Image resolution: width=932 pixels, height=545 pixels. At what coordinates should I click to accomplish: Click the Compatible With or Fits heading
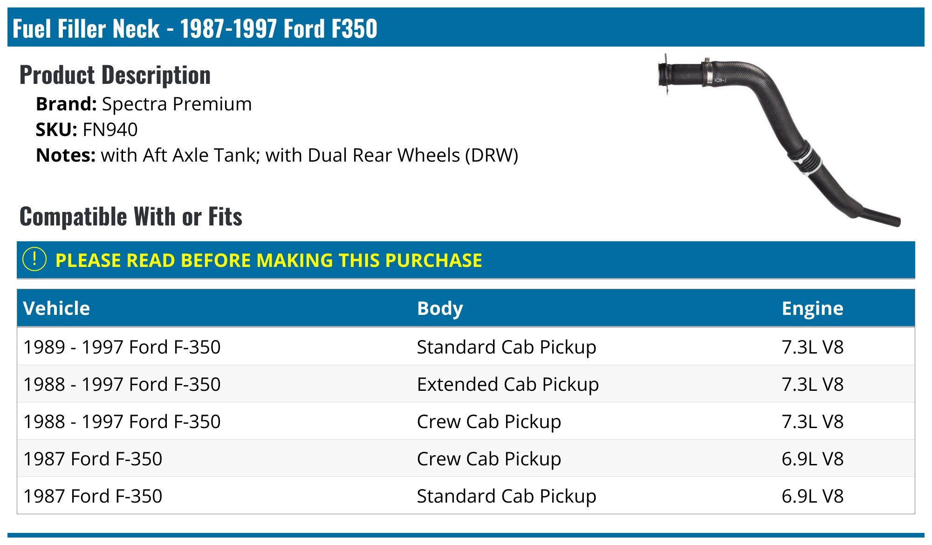point(131,217)
